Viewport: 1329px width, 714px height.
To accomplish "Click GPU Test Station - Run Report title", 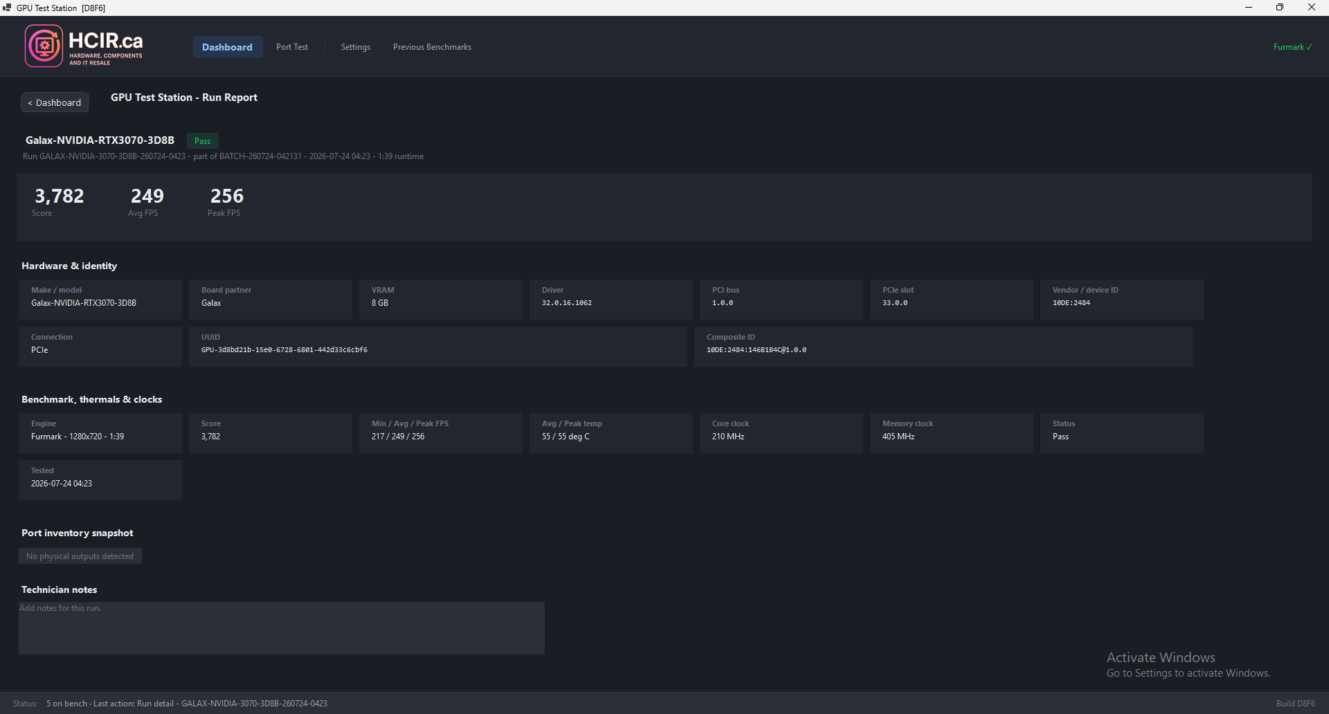I will [x=184, y=98].
